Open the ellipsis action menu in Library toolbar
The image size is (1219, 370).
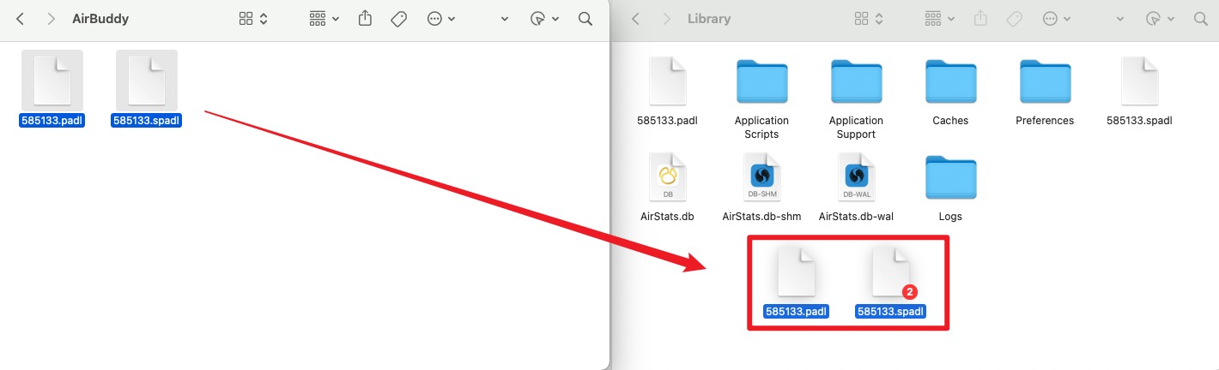click(x=1056, y=19)
